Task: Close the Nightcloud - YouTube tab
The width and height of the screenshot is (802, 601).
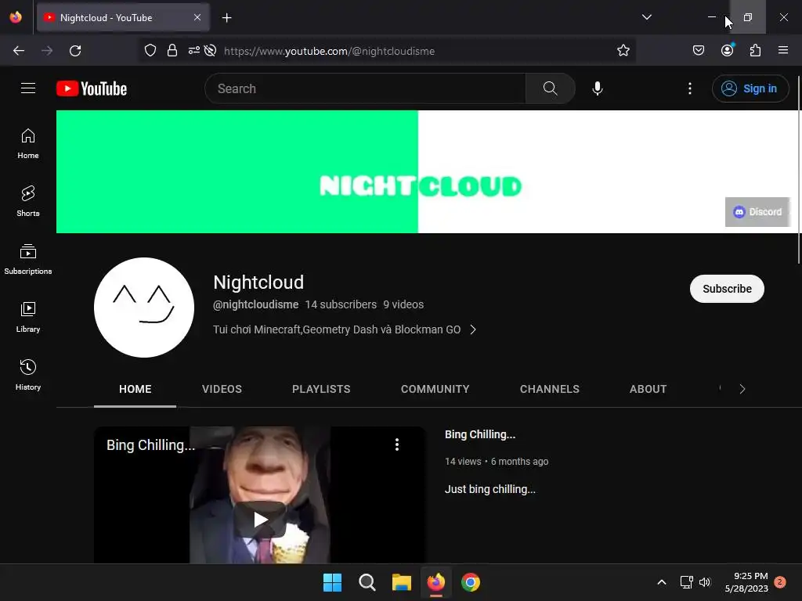Action: (x=197, y=17)
